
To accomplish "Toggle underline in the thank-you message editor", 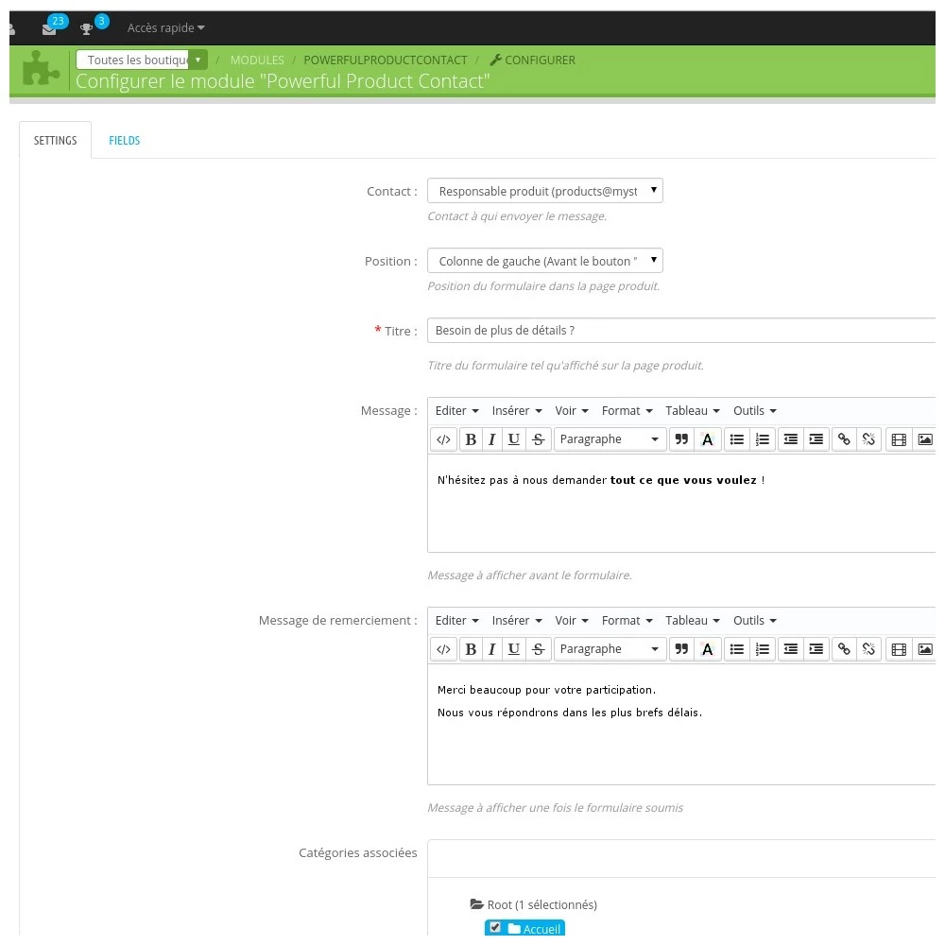I will click(x=513, y=649).
